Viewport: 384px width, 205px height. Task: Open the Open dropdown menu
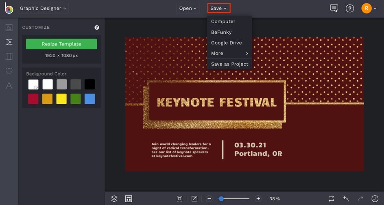tap(188, 8)
